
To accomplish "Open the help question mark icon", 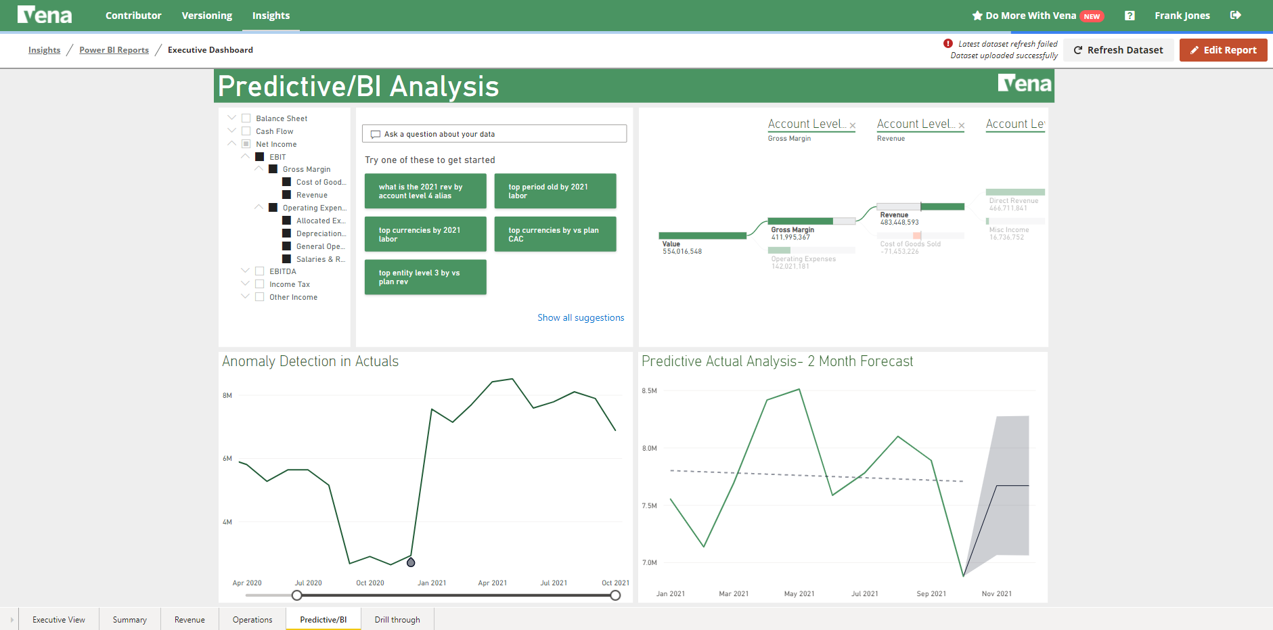I will tap(1130, 16).
